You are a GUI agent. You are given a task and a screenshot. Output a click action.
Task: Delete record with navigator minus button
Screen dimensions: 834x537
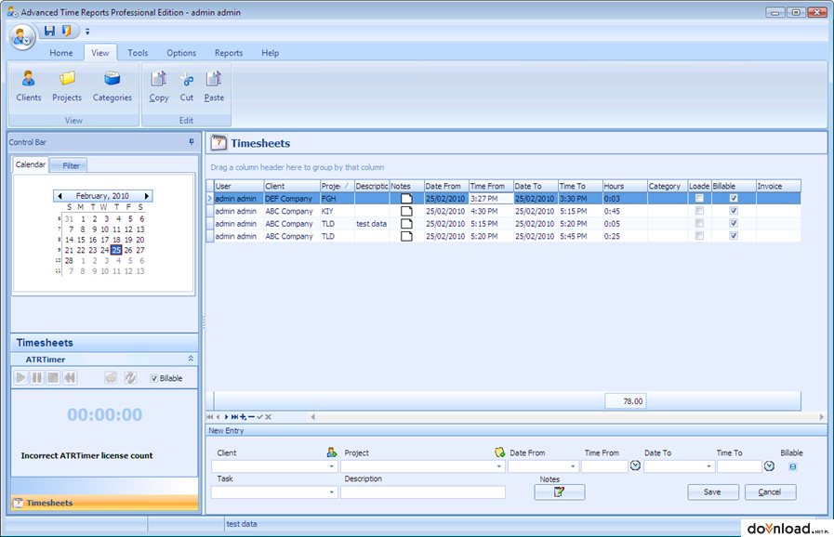pyautogui.click(x=252, y=417)
